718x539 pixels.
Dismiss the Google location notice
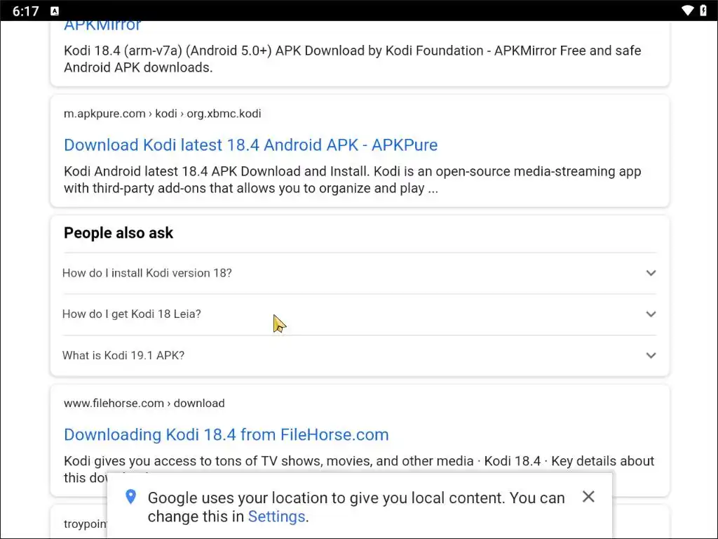pos(588,497)
